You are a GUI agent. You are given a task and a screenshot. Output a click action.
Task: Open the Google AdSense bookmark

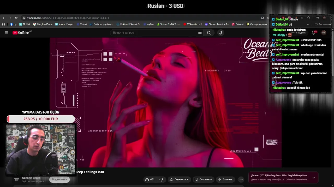43,24
